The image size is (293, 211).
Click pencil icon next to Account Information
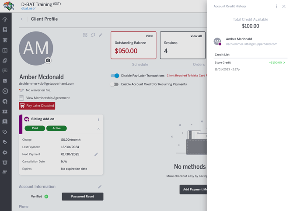[100, 187]
